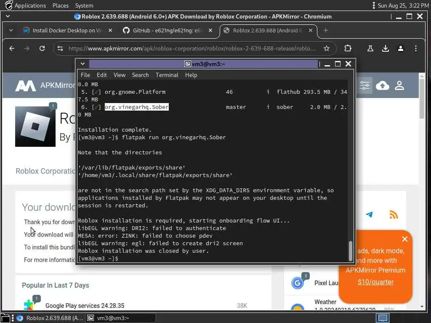Open APKMirror account user icon
Image resolution: width=431 pixels, height=323 pixels.
pyautogui.click(x=399, y=86)
